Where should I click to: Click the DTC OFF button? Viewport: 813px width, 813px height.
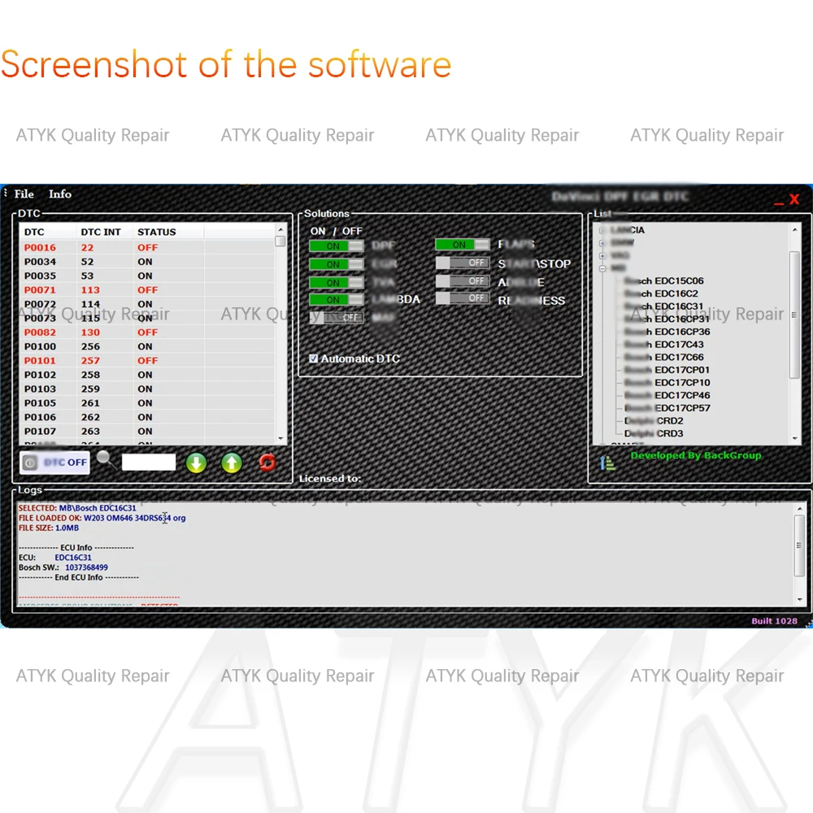[54, 463]
